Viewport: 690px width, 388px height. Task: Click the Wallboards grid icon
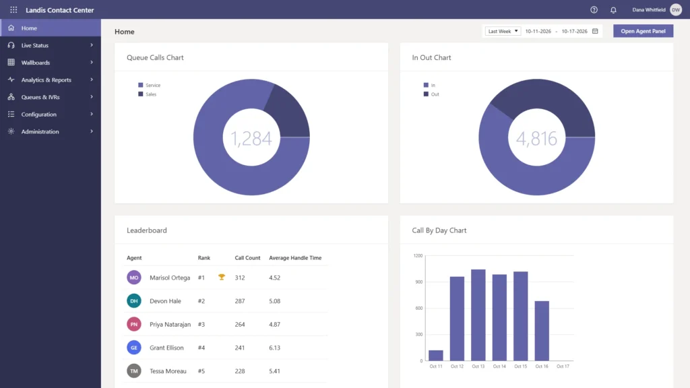11,62
